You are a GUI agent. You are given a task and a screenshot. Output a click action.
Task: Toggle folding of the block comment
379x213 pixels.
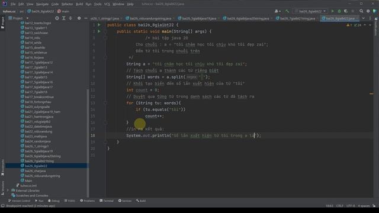pyautogui.click(x=105, y=38)
